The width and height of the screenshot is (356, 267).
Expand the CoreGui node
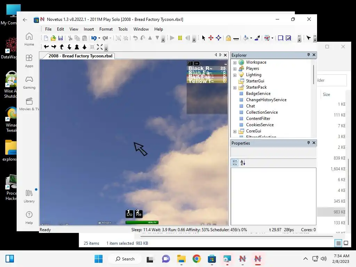tap(235, 131)
